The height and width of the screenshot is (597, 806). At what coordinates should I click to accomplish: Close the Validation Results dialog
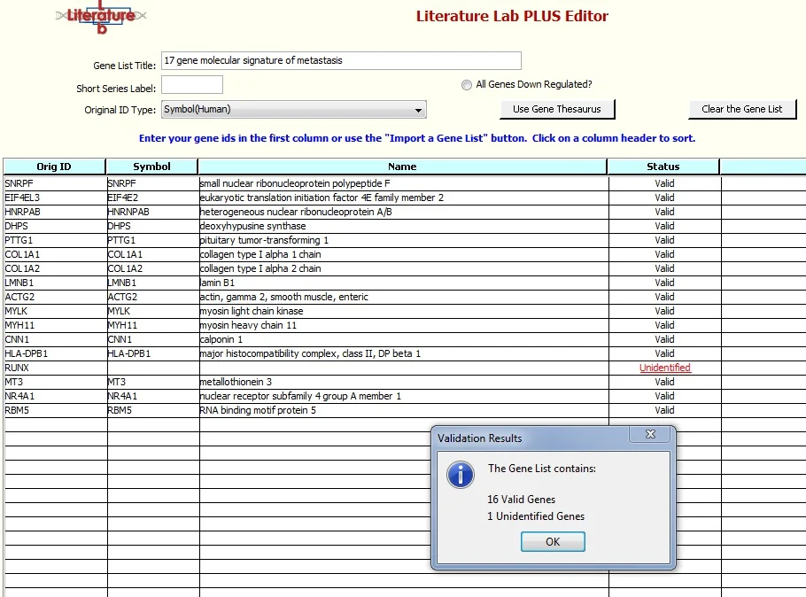point(650,434)
